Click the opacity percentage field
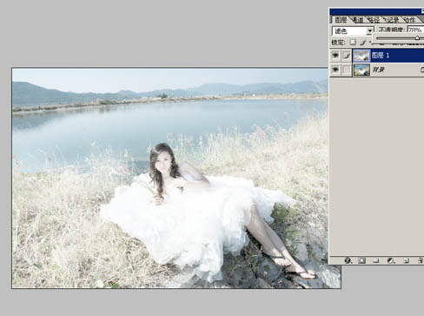 [x=415, y=30]
